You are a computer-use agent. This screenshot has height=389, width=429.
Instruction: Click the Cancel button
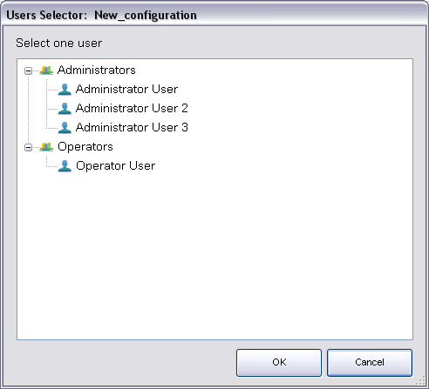370,363
